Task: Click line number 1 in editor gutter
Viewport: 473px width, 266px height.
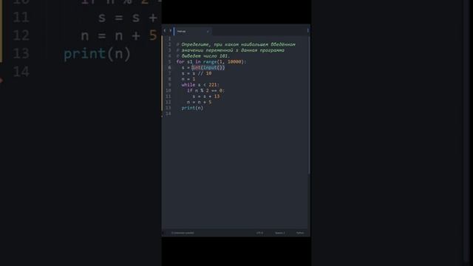Action: pos(169,39)
